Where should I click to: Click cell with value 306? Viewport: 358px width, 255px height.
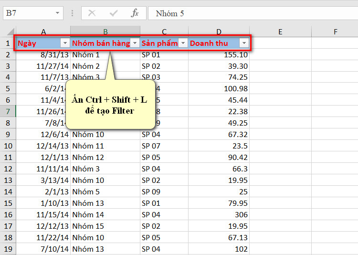pos(219,214)
